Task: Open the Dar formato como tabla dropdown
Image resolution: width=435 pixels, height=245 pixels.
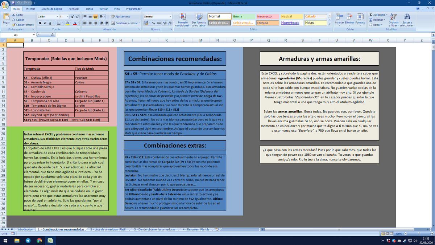Action: (x=199, y=20)
